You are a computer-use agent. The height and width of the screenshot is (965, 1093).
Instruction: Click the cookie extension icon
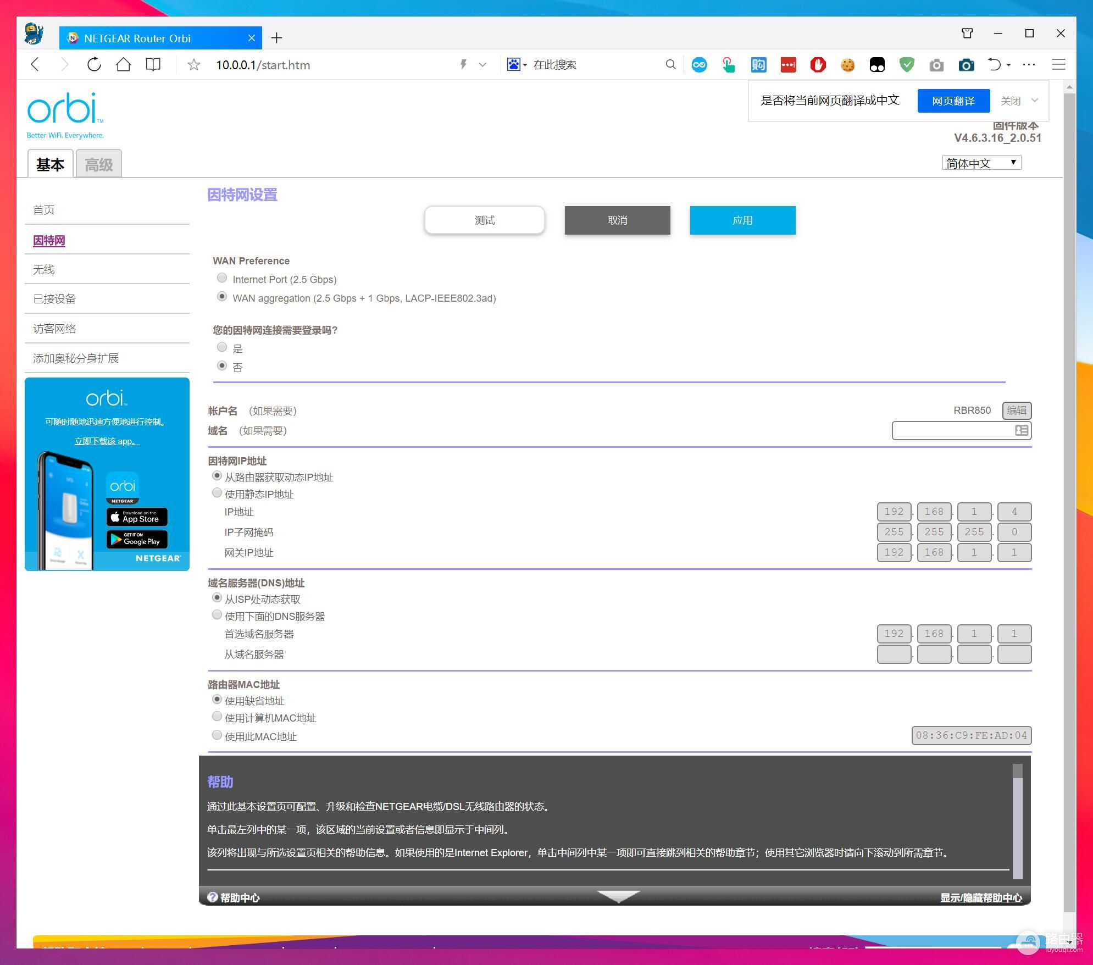[x=847, y=65]
